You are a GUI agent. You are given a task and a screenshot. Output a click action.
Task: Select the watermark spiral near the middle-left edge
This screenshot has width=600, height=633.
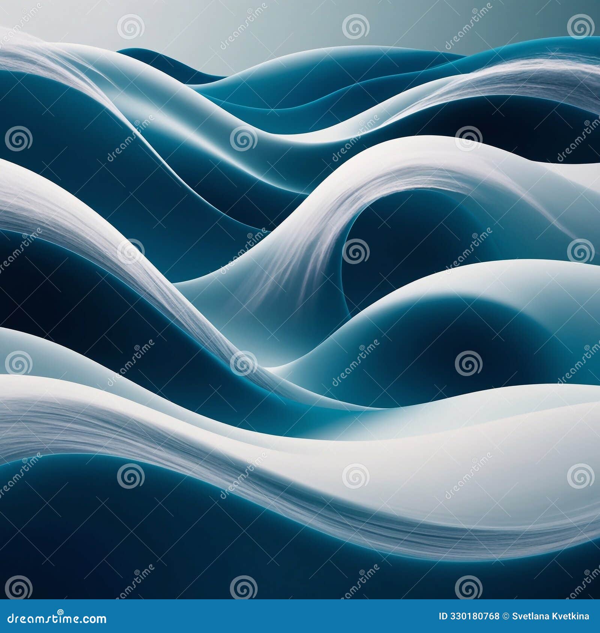tap(19, 363)
